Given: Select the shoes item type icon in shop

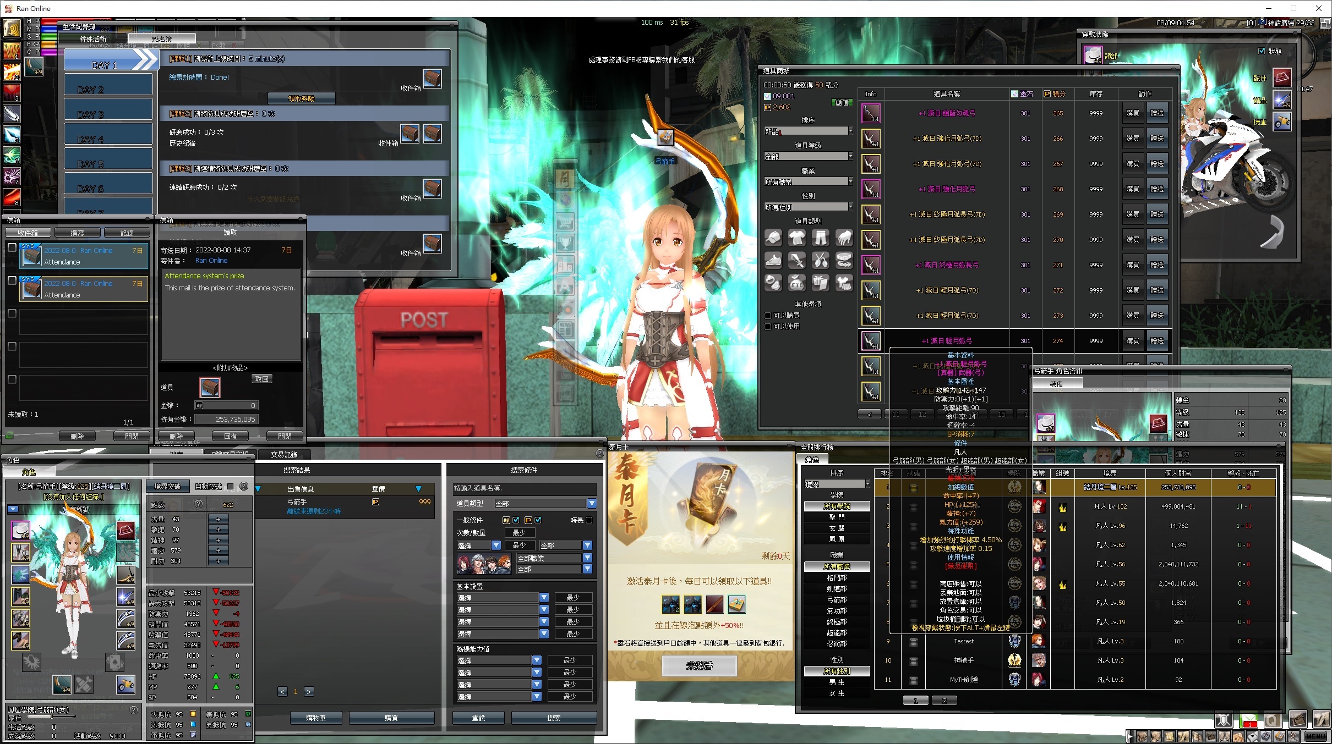Looking at the screenshot, I should 773,261.
